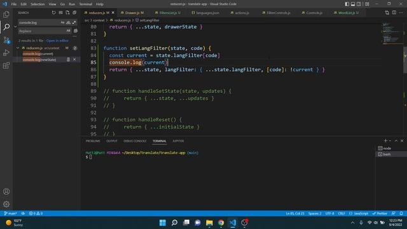The image size is (407, 229).
Task: Open the File menu
Action: [14, 4]
